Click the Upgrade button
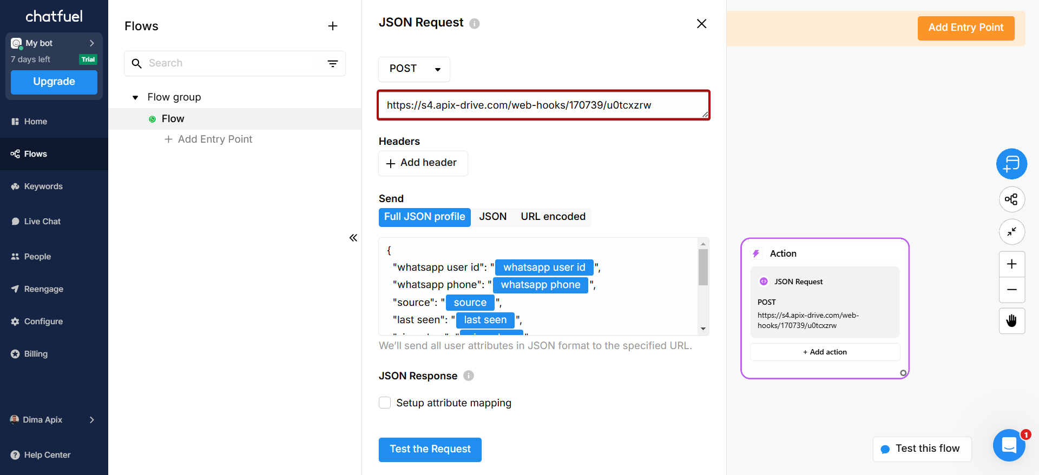Viewport: 1039px width, 475px height. (x=54, y=82)
